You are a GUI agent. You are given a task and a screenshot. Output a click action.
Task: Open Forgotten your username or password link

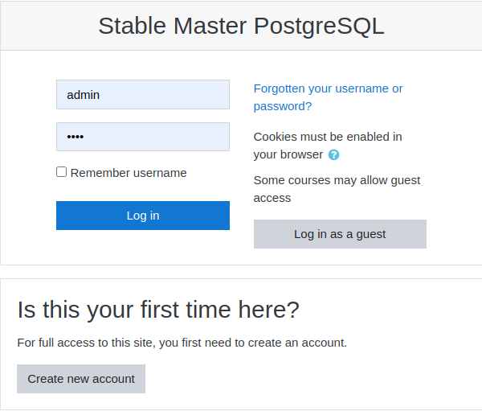[x=328, y=97]
